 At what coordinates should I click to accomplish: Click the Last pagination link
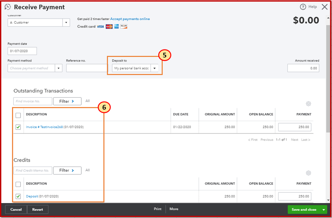pyautogui.click(x=306, y=140)
